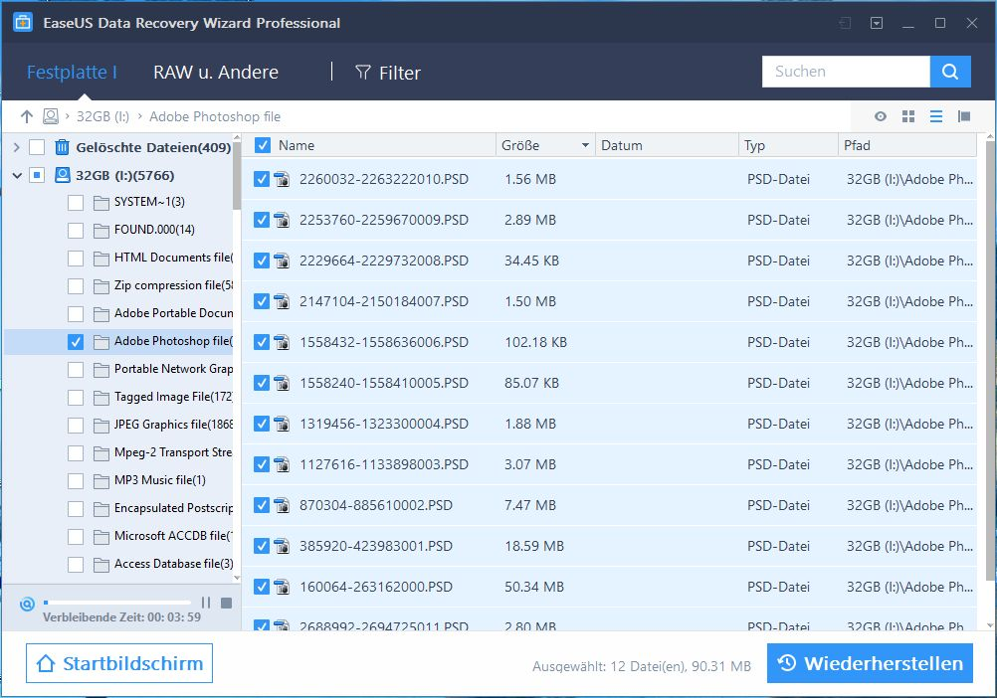Go up one folder level arrow
Screen dimensions: 997x698
click(x=26, y=116)
